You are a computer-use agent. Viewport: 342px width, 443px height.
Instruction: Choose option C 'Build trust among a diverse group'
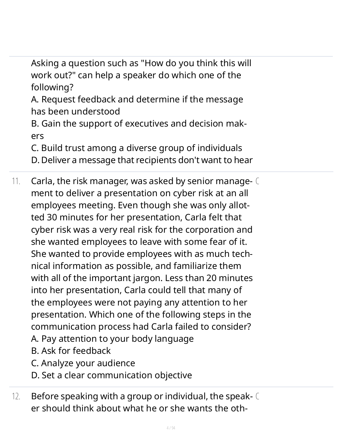[x=136, y=148]
